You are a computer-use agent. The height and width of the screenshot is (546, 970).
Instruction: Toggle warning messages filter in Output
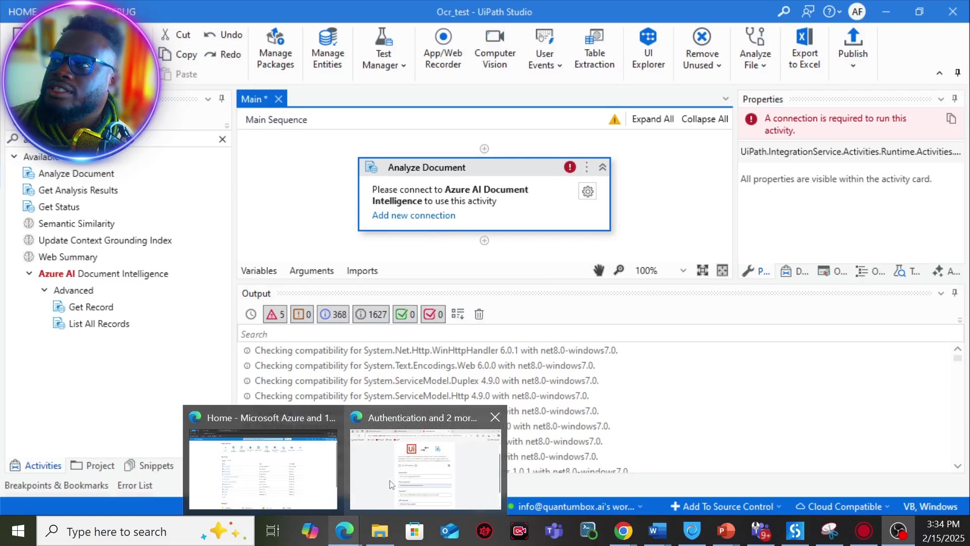(302, 314)
